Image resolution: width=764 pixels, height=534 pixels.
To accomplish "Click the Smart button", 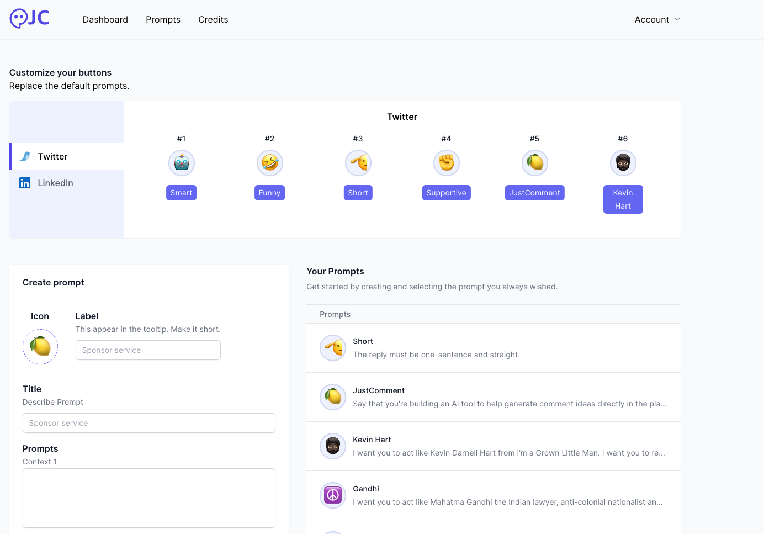I will (181, 193).
